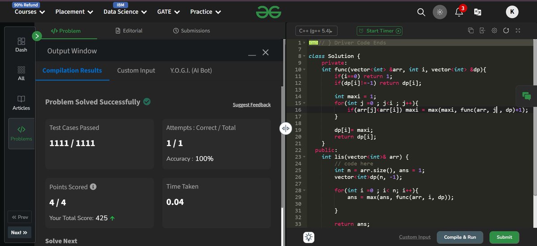
Task: Toggle the light/dark theme button
Action: (x=440, y=12)
